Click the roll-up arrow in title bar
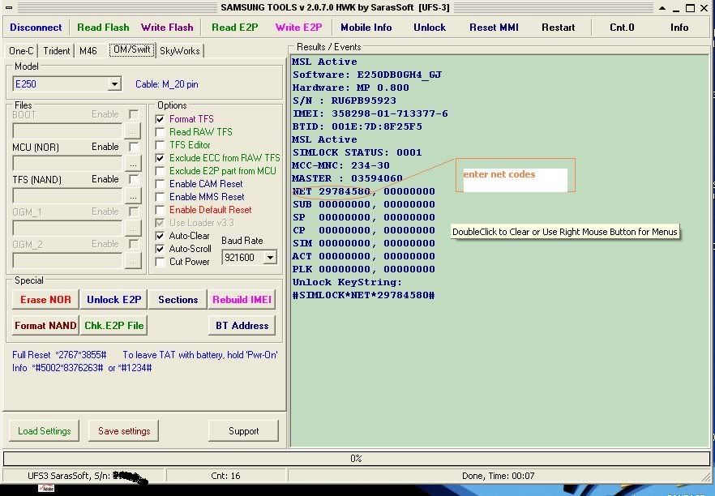This screenshot has width=715, height=496. pos(662,8)
